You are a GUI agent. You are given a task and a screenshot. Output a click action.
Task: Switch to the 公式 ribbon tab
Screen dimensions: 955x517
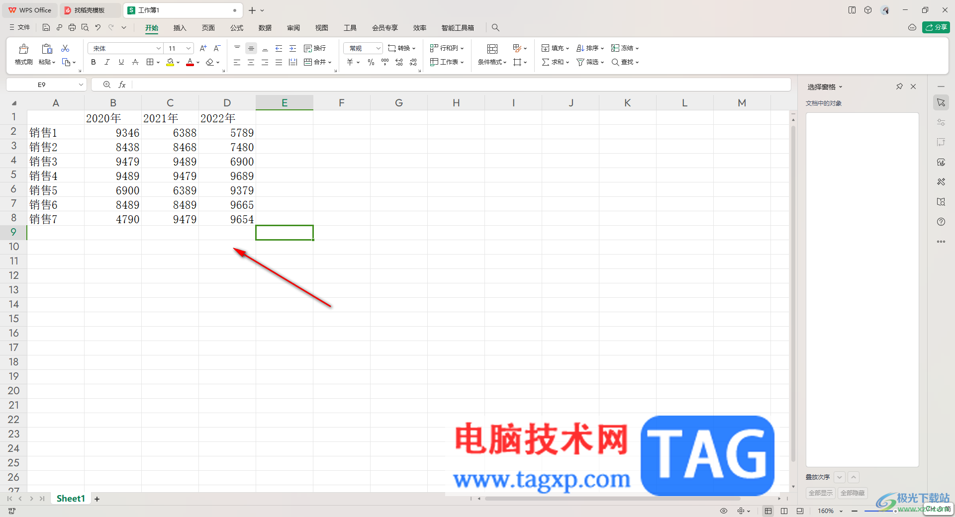(237, 28)
